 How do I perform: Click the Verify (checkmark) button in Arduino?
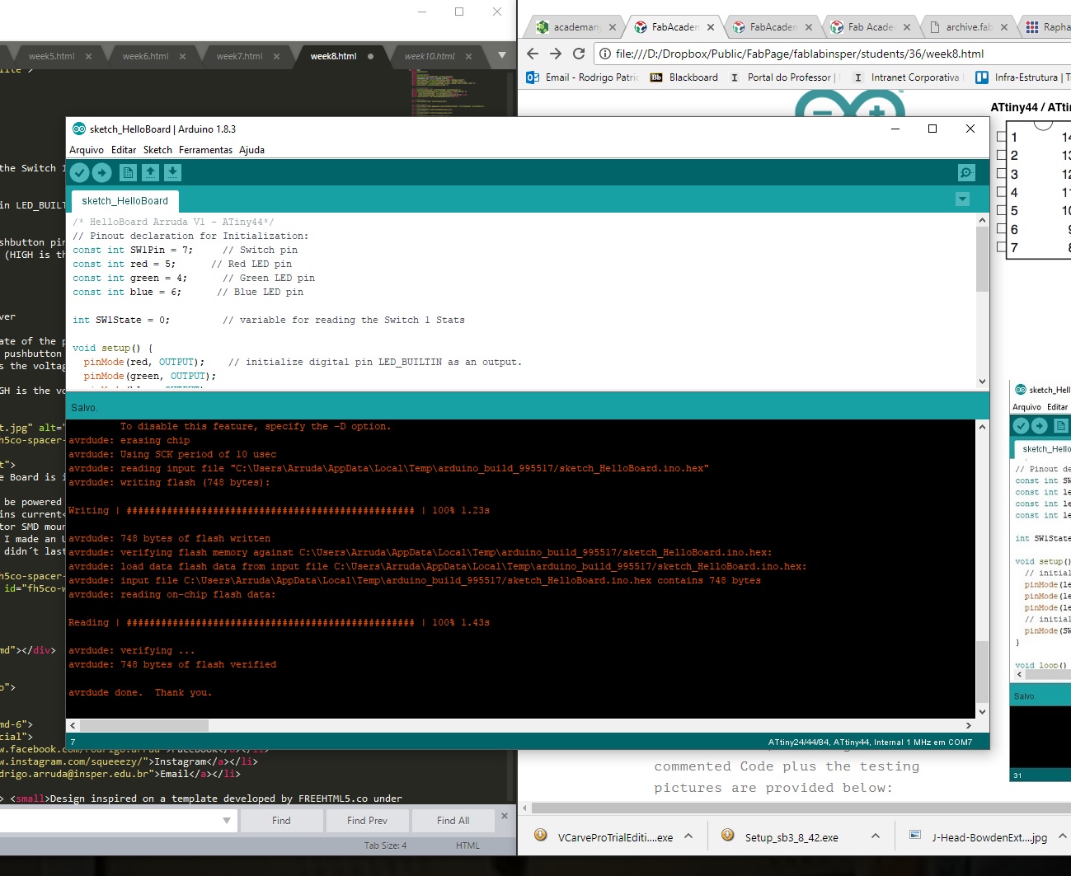[x=79, y=172]
